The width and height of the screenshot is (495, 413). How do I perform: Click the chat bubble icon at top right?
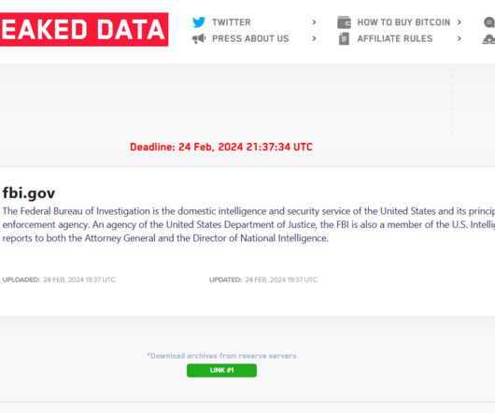tap(489, 22)
